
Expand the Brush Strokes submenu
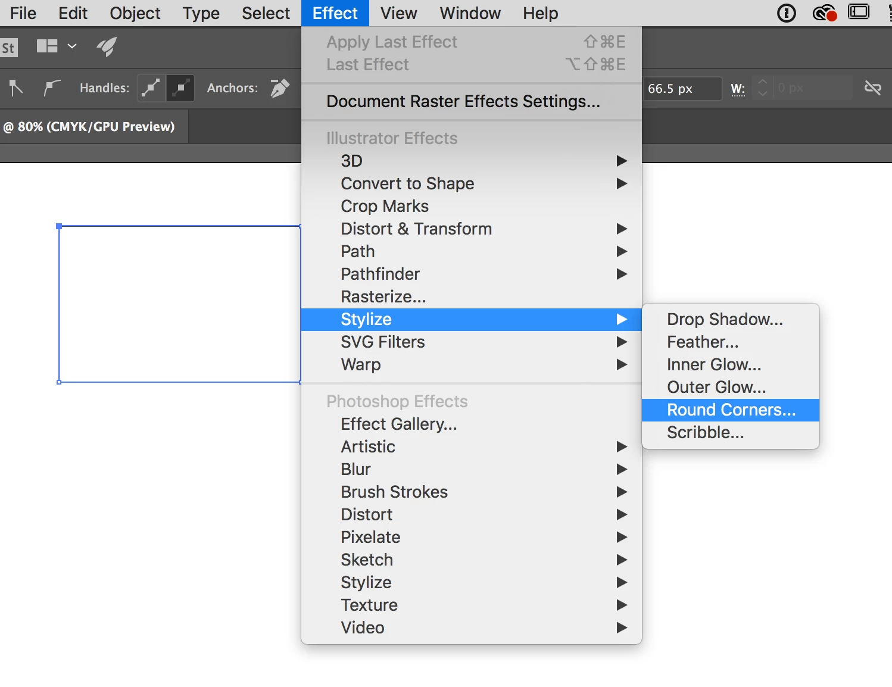(472, 492)
